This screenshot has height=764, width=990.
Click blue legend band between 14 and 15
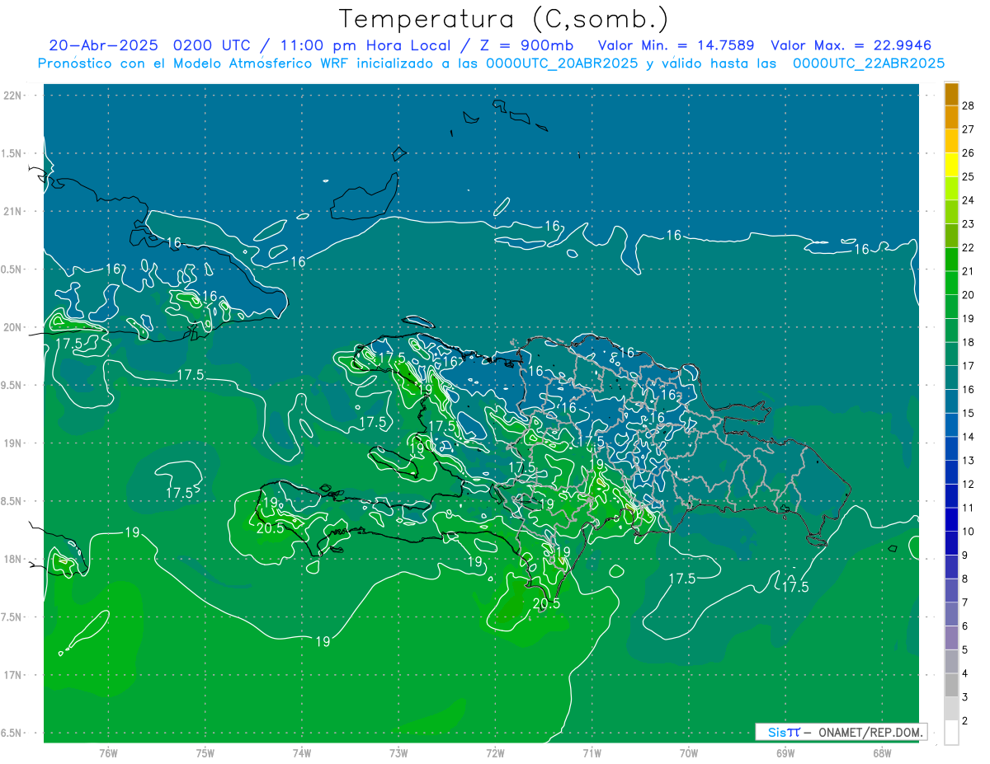pos(951,424)
